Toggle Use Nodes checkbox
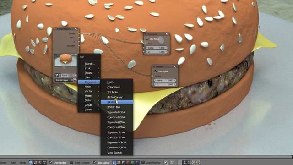 tap(51, 162)
